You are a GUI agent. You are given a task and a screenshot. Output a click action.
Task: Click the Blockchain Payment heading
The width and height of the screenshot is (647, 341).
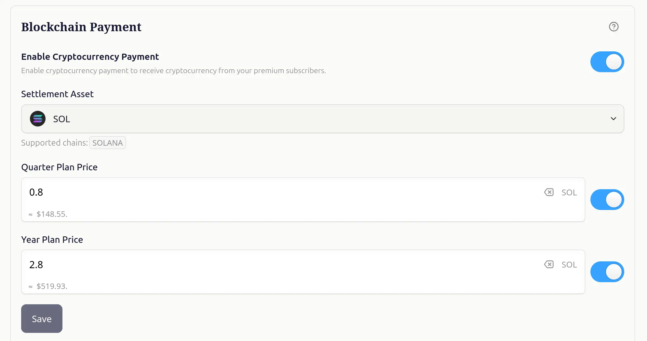pos(81,27)
